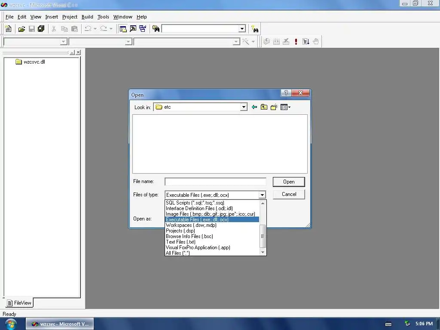Click the Insert/Remove Breakpoint hand icon
Image resolution: width=440 pixels, height=330 pixels.
click(316, 42)
